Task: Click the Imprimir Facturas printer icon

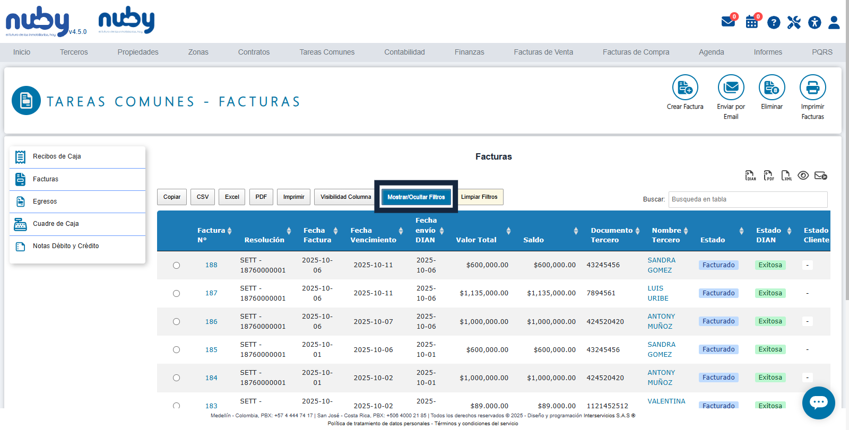Action: click(812, 87)
